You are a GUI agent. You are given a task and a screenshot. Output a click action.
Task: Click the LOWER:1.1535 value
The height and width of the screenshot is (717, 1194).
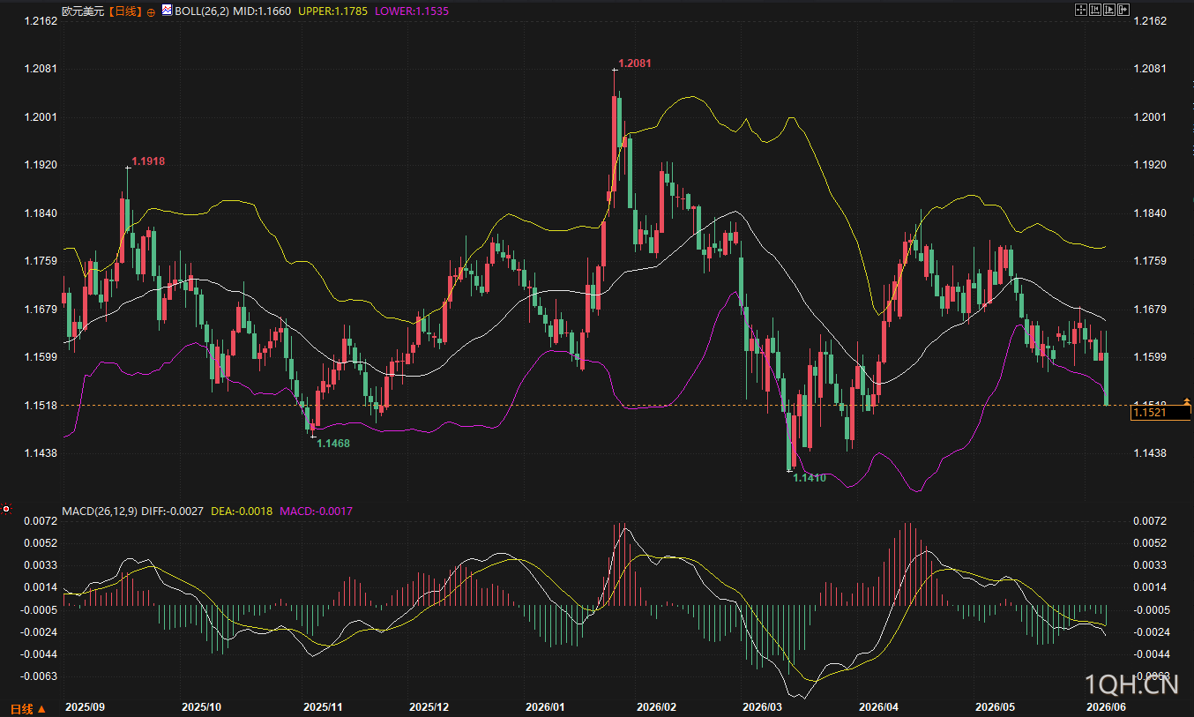pos(412,12)
